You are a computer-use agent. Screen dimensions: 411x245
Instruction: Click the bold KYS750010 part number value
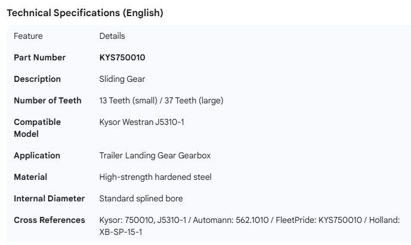click(x=122, y=57)
